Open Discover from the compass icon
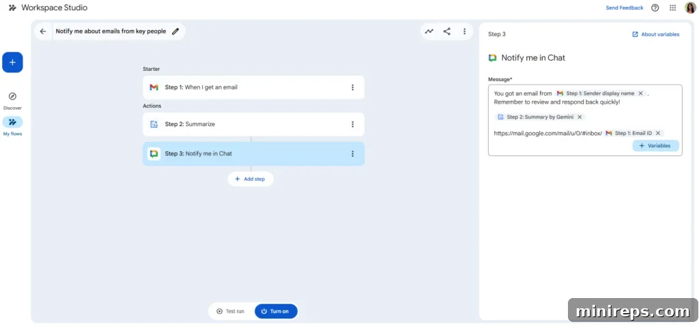 pyautogui.click(x=12, y=97)
